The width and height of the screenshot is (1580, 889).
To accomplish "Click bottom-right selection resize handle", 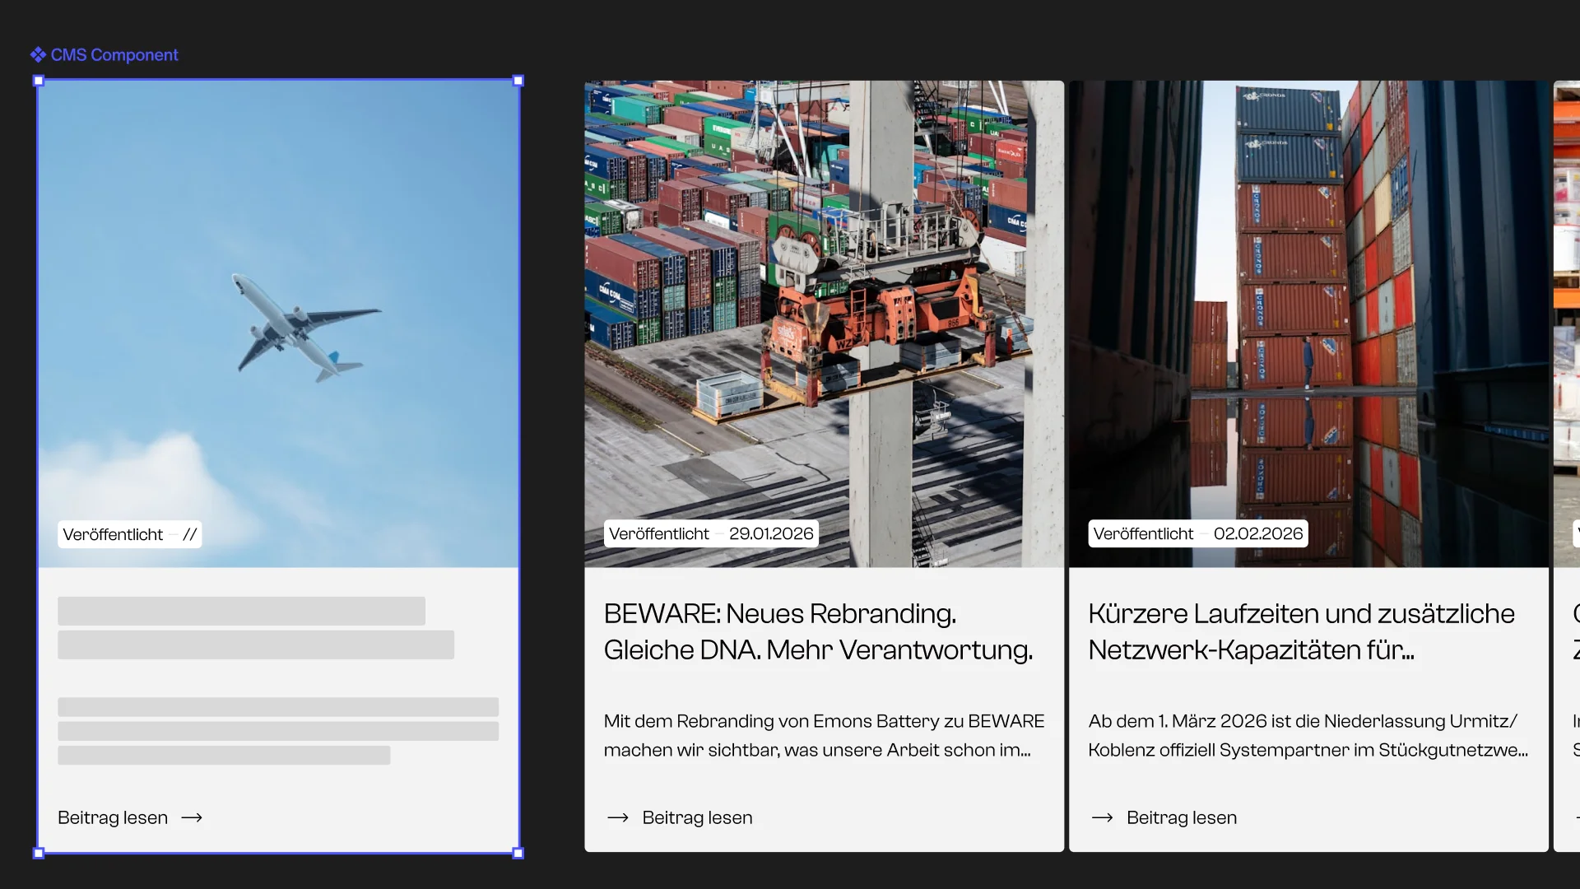I will (x=518, y=853).
